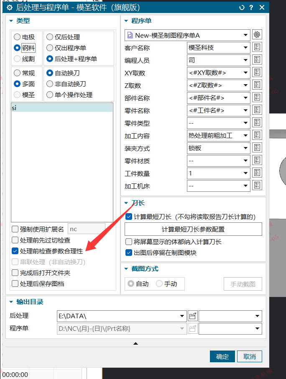Open list editor icon for 零件名称
The height and width of the screenshot is (379, 286).
pos(257,110)
